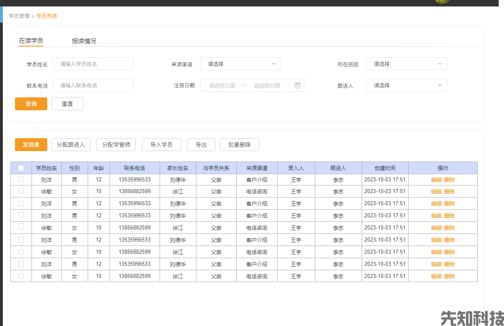Click 编辑 in the first table row
The height and width of the screenshot is (326, 504).
point(436,180)
